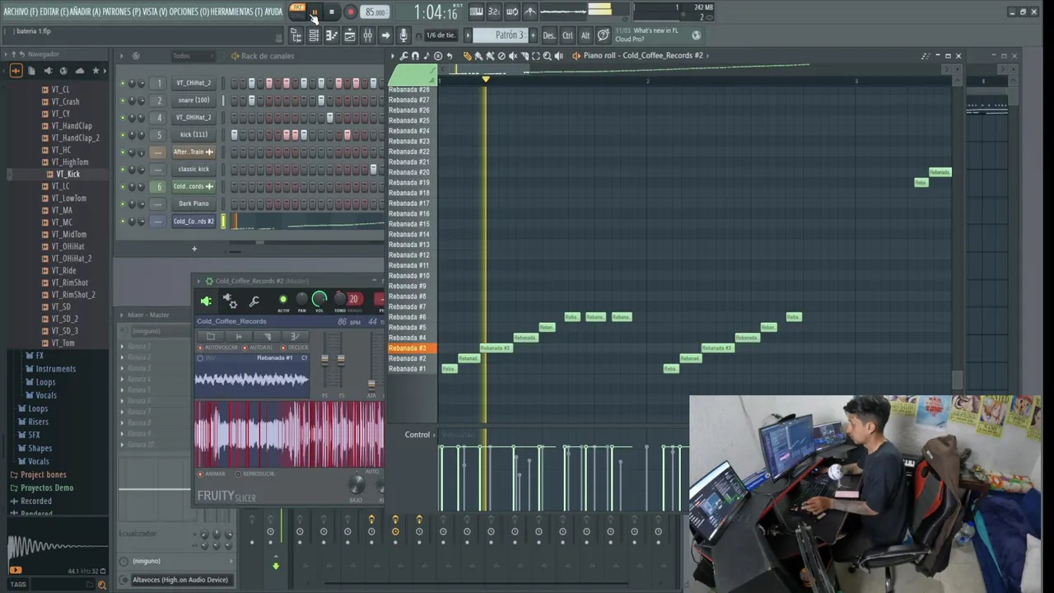
Task: Open the VISTA (V) menu
Action: click(x=155, y=12)
